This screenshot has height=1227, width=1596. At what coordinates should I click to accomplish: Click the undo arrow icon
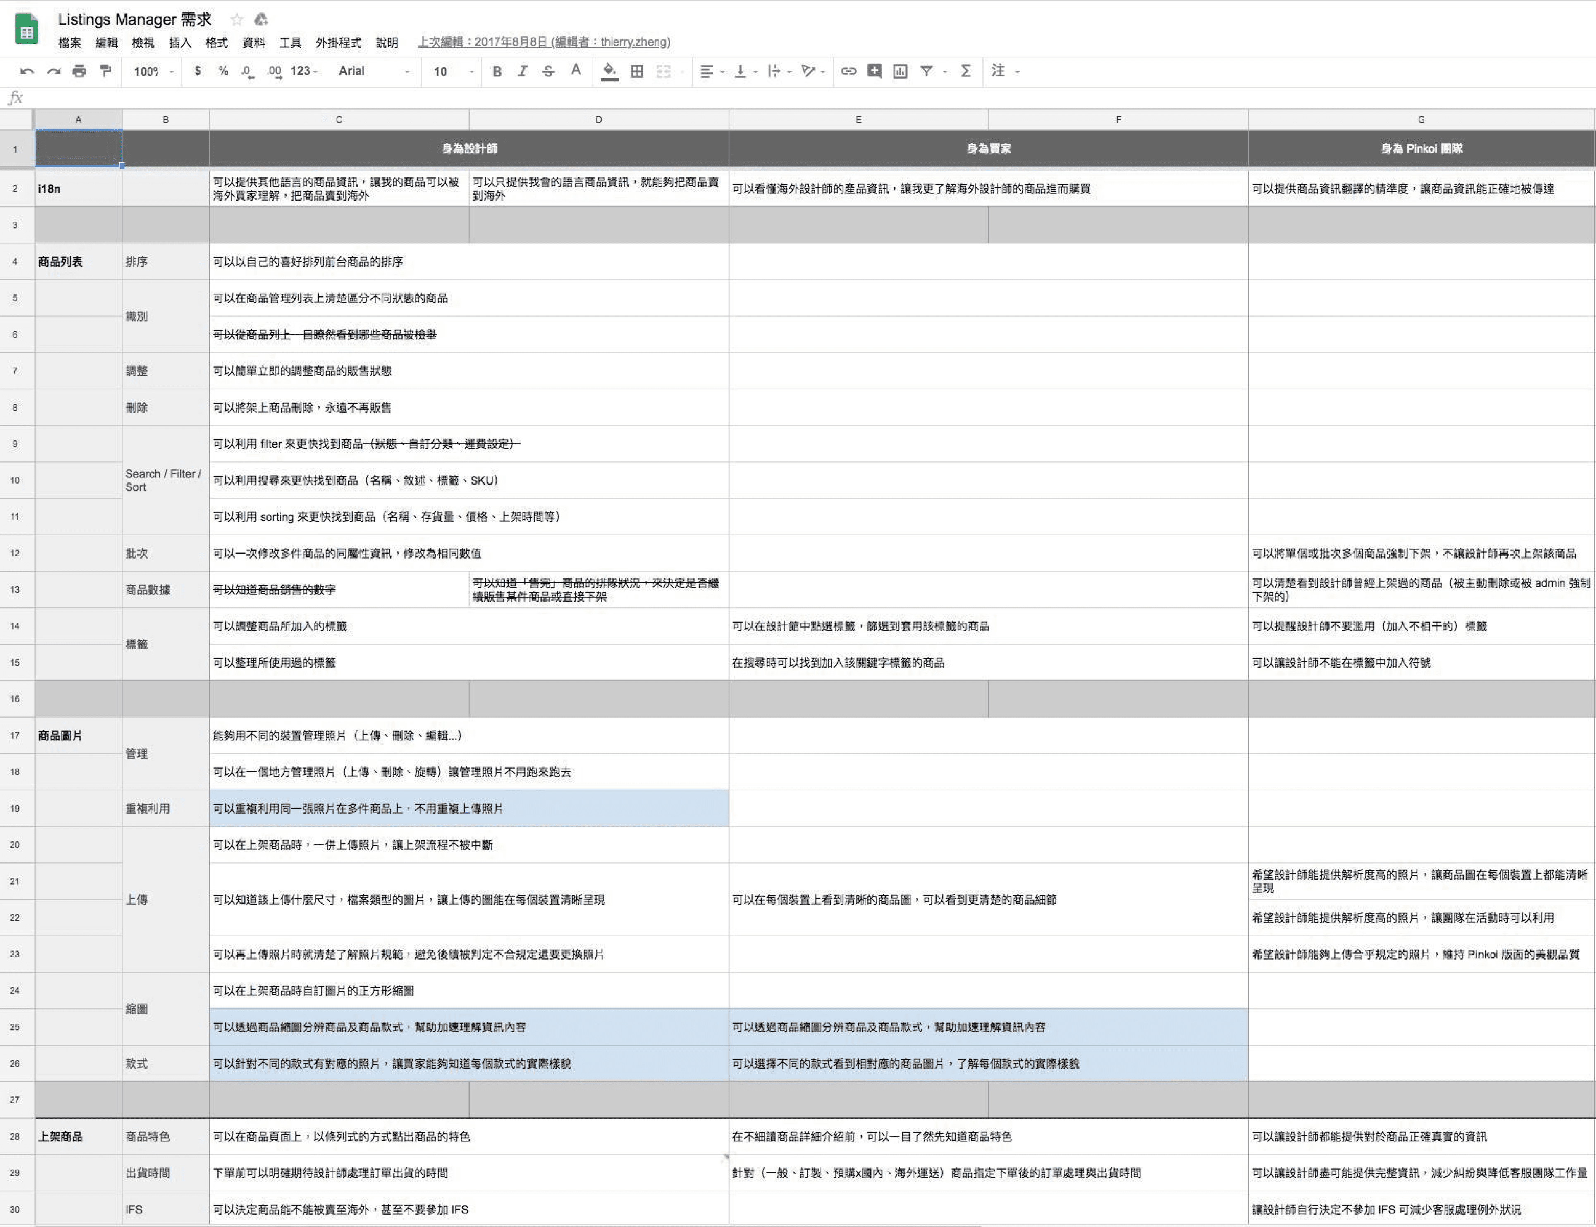(27, 71)
